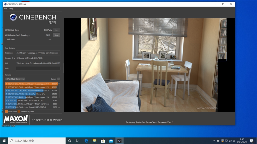Minimize the Cinebench window
The height and width of the screenshot is (144, 257).
tap(215, 4)
